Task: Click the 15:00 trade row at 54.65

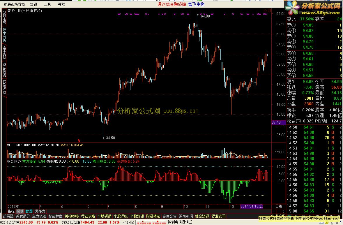Action: 314,211
